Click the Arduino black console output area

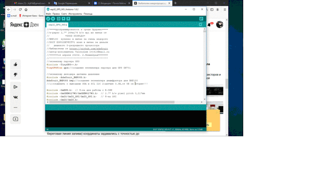(126, 119)
